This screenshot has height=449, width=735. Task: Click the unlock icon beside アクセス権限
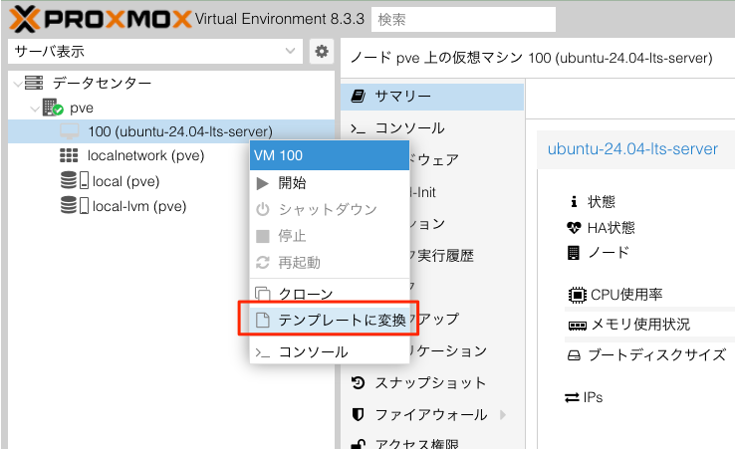[x=359, y=444]
